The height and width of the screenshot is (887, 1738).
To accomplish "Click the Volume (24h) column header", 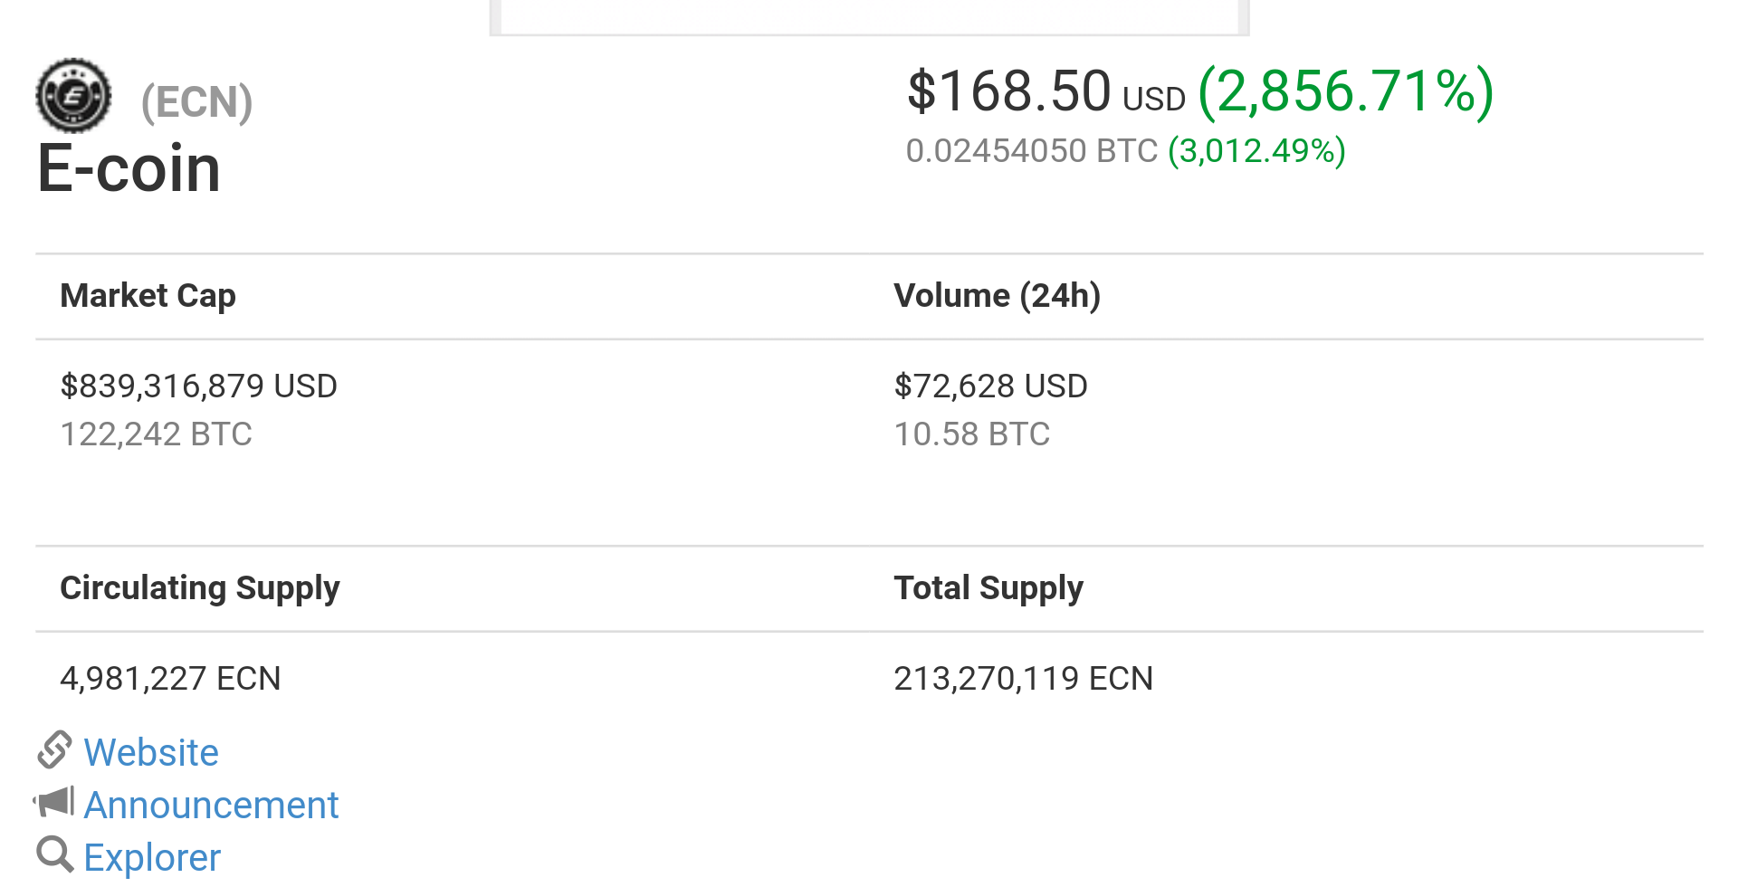I will tap(997, 296).
